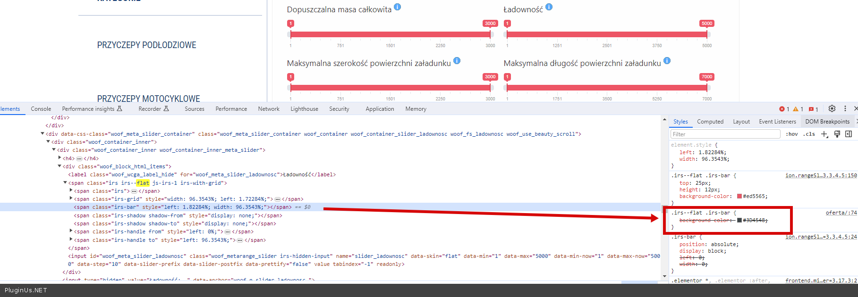This screenshot has width=858, height=297.
Task: Click the styles Filter input field
Action: [725, 134]
